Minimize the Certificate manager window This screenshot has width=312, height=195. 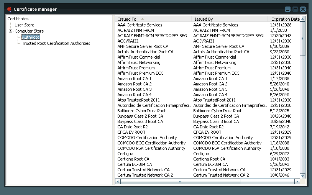(x=287, y=9)
